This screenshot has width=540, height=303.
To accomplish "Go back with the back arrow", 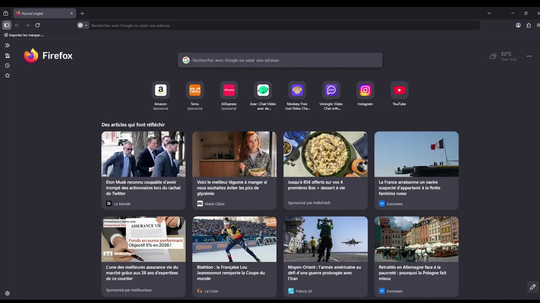I will point(17,25).
